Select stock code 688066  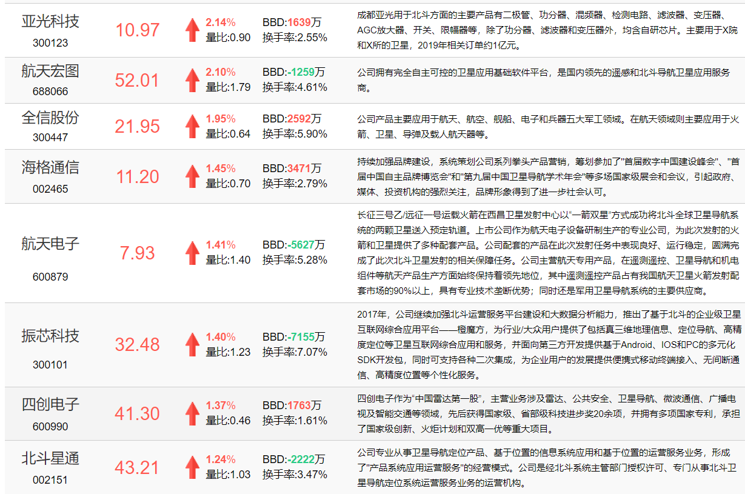tap(50, 92)
